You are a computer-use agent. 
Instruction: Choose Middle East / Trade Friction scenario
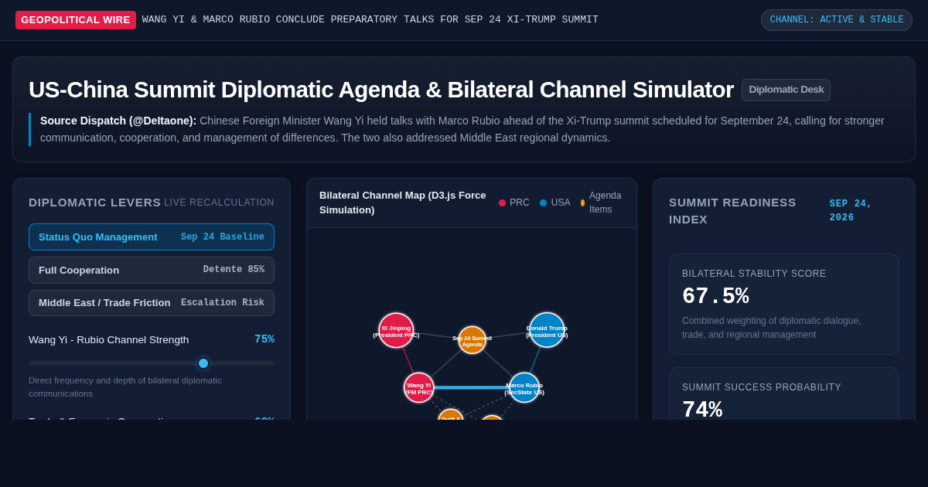(x=152, y=303)
